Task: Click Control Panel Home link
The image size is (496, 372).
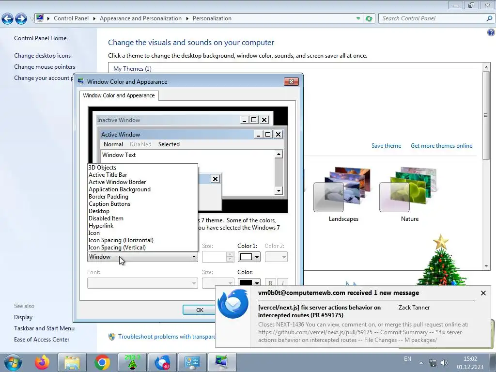Action: click(x=40, y=38)
